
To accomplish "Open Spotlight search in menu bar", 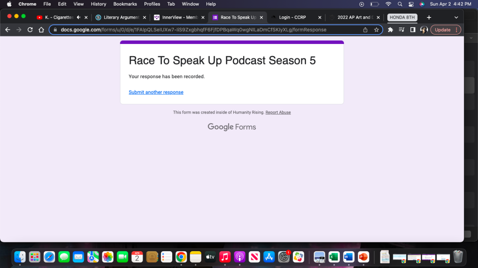I will [400, 4].
